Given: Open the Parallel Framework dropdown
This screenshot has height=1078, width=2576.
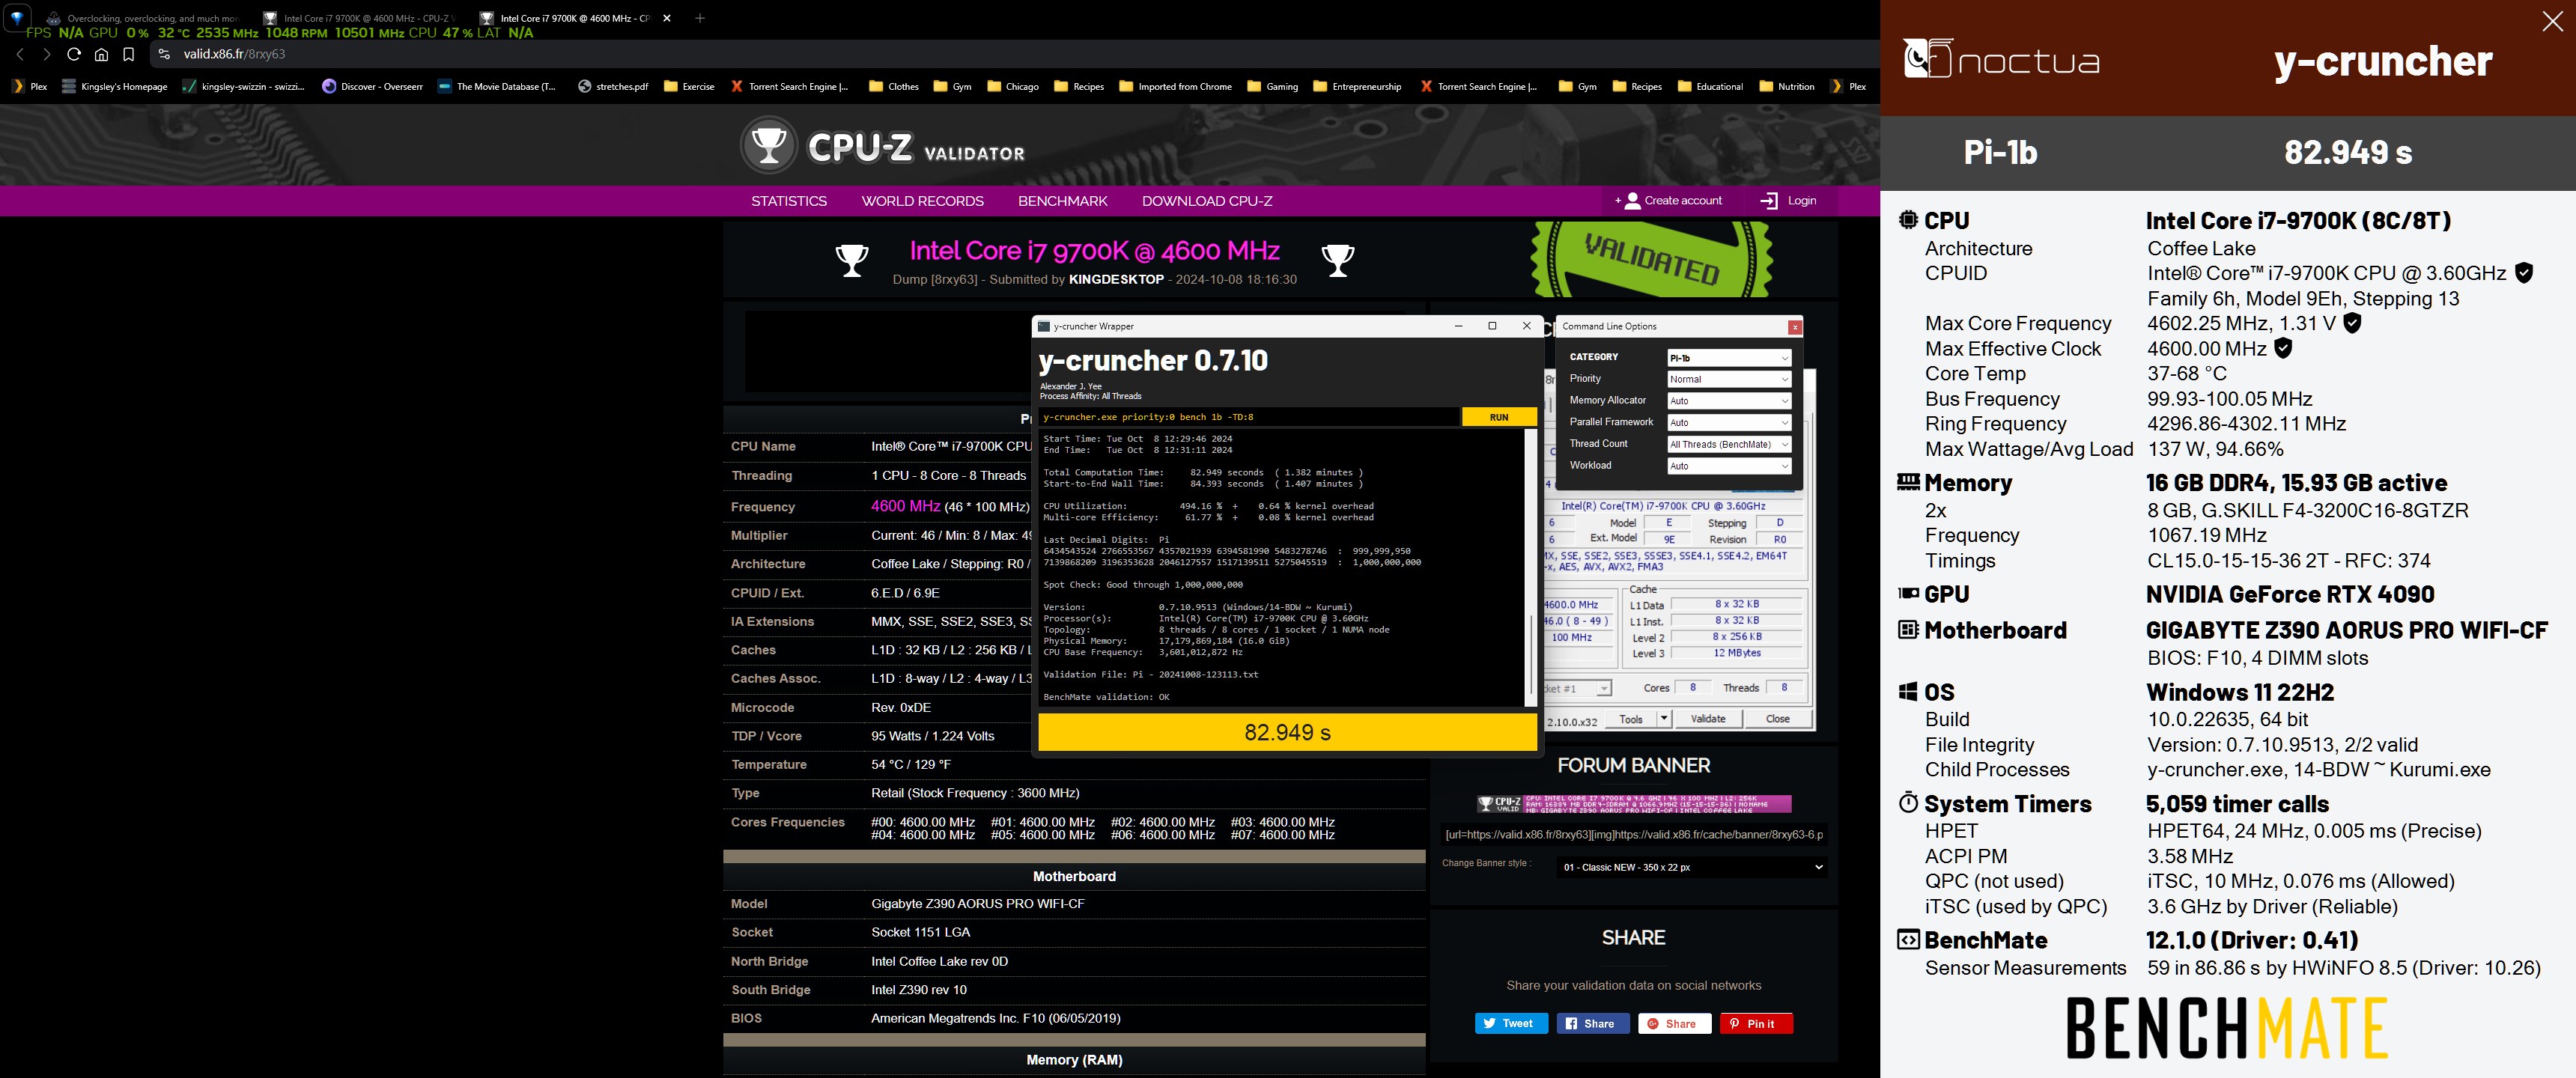Looking at the screenshot, I should [1728, 423].
